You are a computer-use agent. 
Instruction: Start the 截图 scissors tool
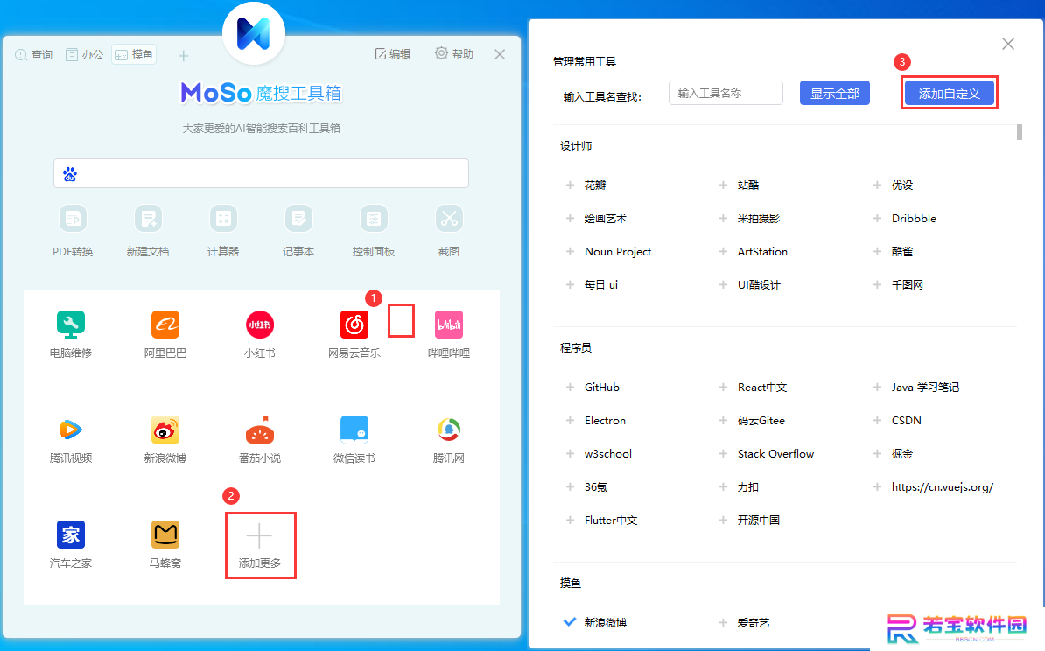pyautogui.click(x=449, y=219)
